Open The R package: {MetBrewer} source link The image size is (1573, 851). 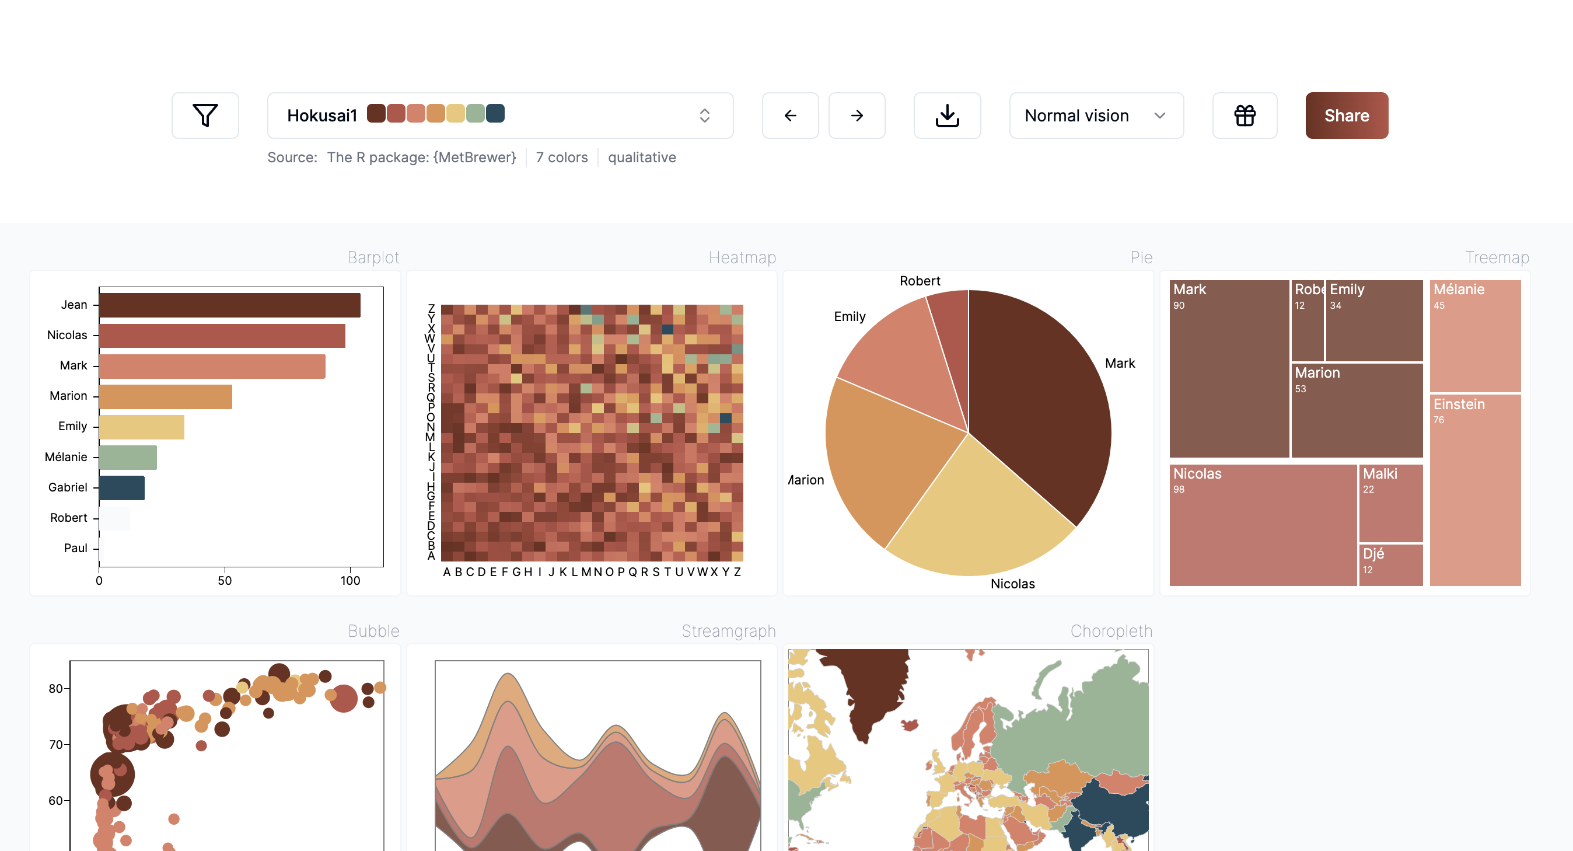[x=421, y=158]
